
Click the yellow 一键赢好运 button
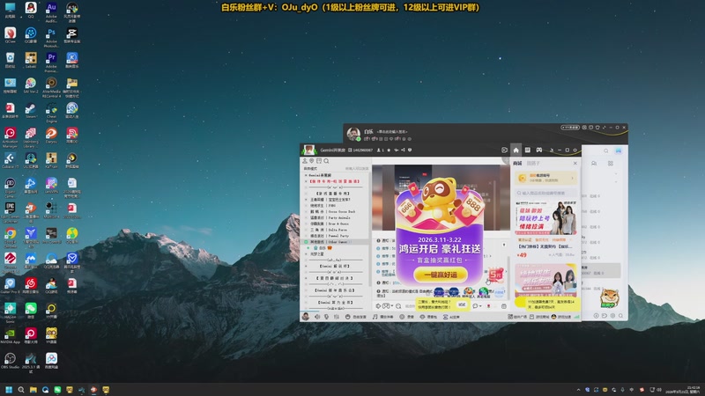[440, 275]
